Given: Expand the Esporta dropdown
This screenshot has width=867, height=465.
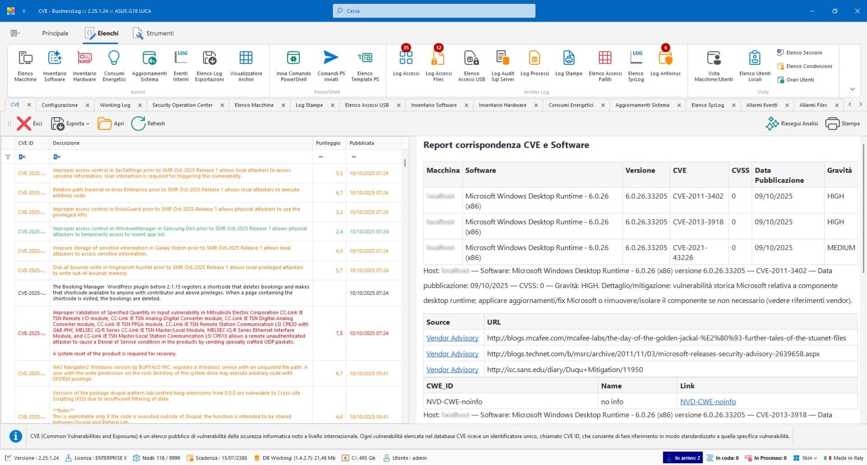Looking at the screenshot, I should pos(88,124).
